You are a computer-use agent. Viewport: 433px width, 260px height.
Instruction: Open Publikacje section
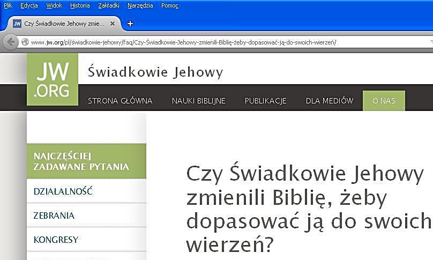pos(265,101)
